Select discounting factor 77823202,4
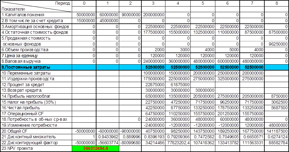 click(179, 143)
